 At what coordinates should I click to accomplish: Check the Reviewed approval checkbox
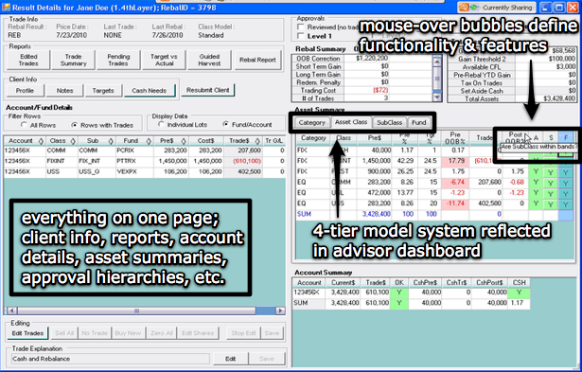click(301, 27)
